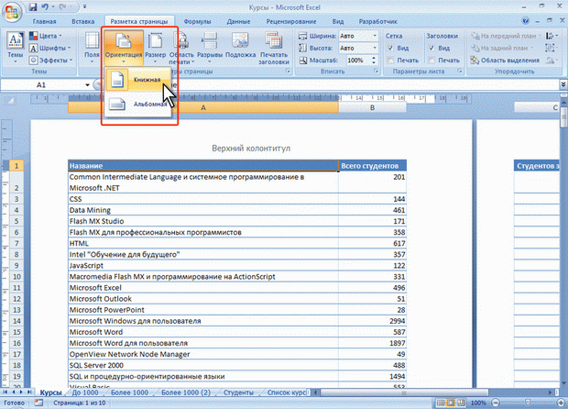
Task: Go to first sheet tab navigation arrow
Action: tap(5, 392)
